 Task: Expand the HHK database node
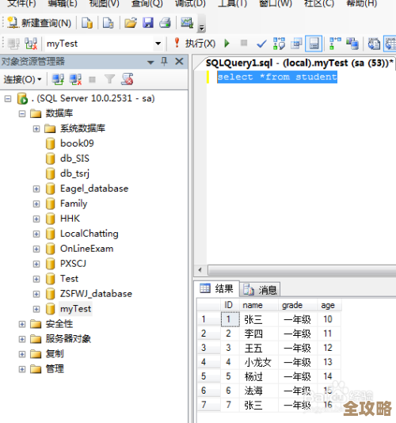point(36,219)
